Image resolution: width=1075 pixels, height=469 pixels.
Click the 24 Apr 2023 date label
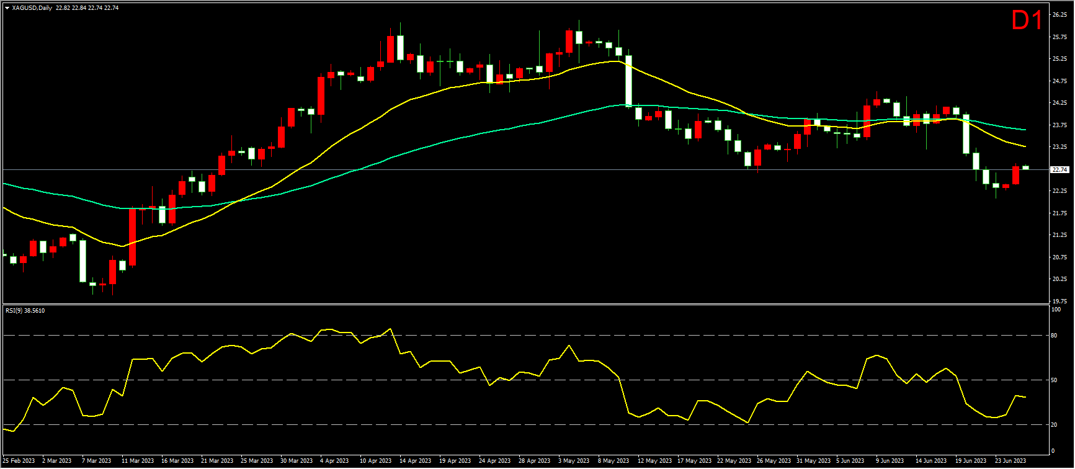point(495,461)
